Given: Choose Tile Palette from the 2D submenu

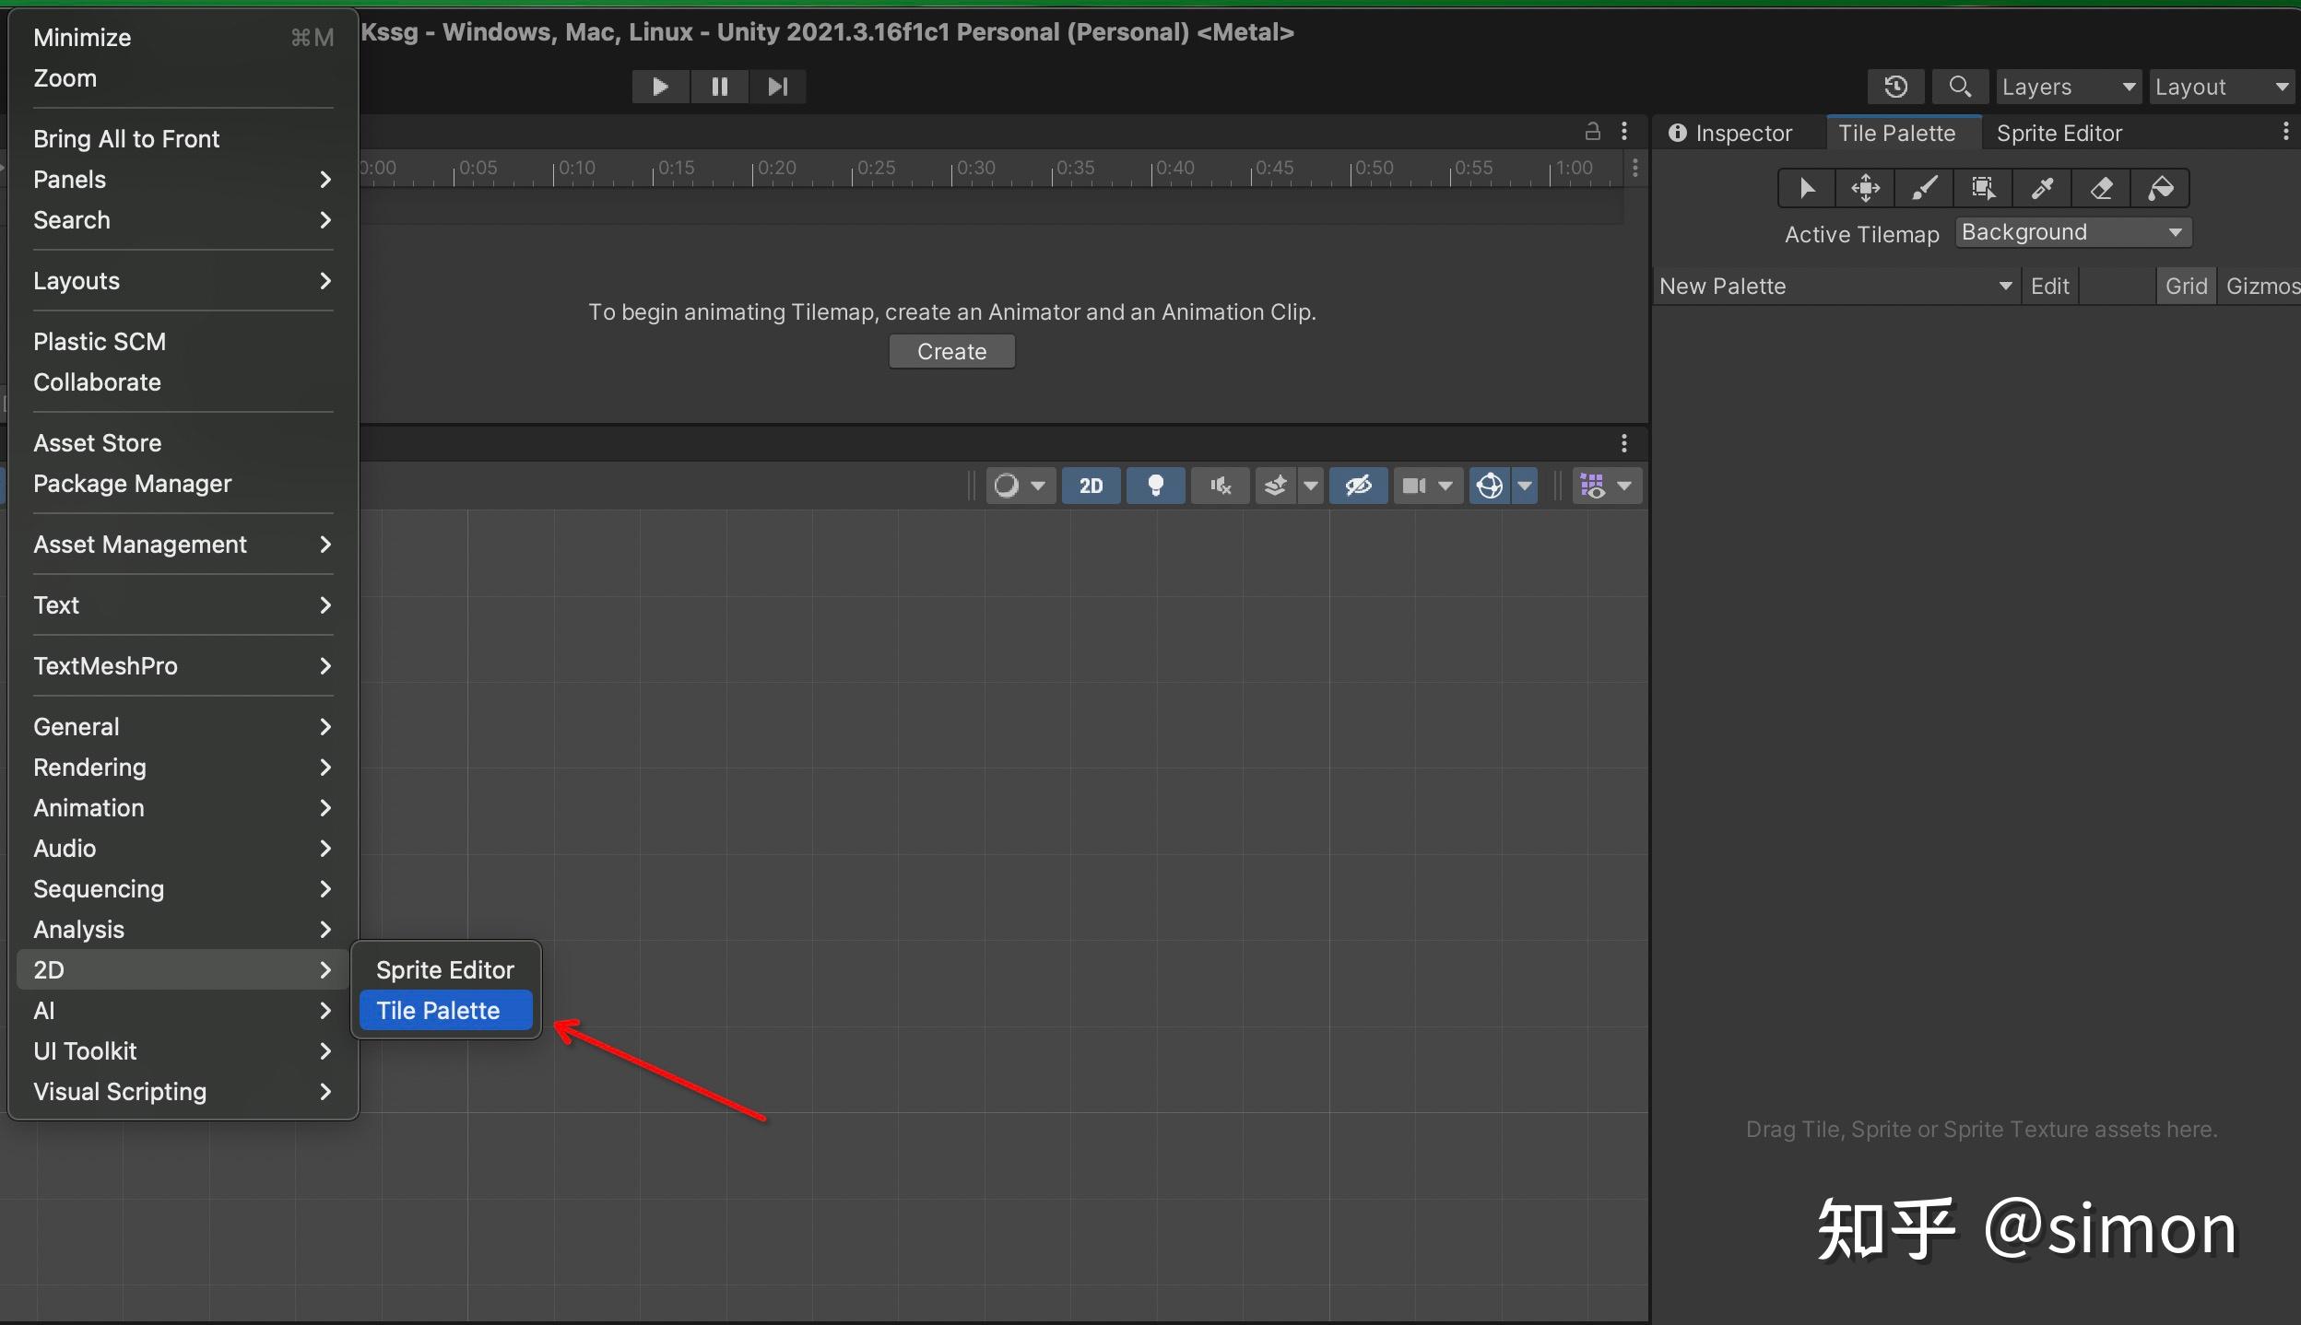Looking at the screenshot, I should pyautogui.click(x=439, y=1011).
